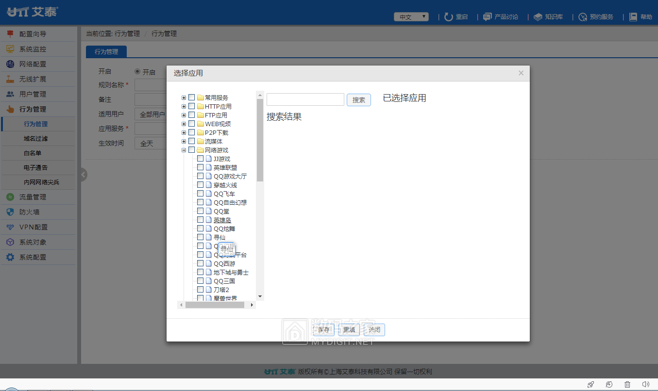This screenshot has width=658, height=391.
Task: Click the 用户管理 users icon in sidebar
Action: (10, 94)
